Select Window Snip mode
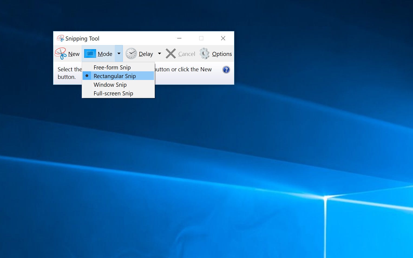Viewport: 413px width, 258px height. tap(110, 85)
